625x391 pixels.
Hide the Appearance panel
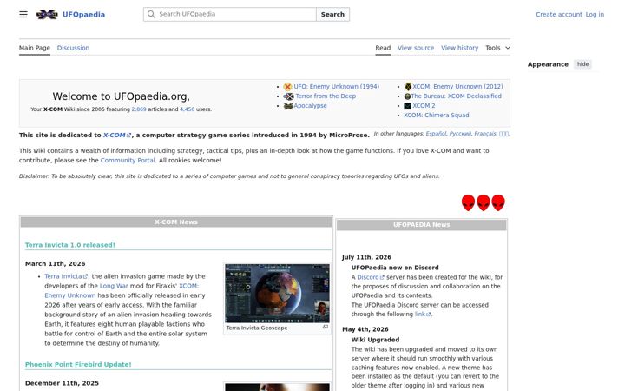click(582, 64)
